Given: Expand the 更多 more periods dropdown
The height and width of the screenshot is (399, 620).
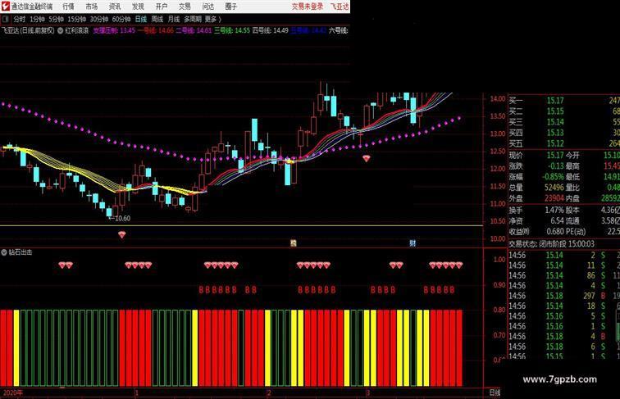Looking at the screenshot, I should 212,19.
